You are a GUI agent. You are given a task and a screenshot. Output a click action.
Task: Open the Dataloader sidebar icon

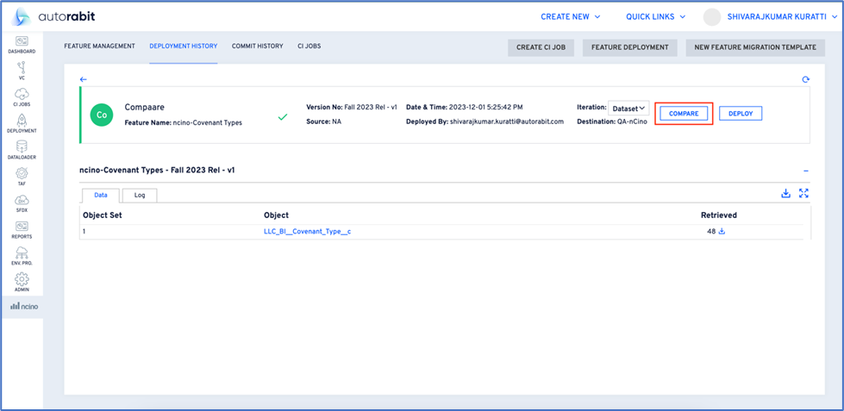(22, 151)
